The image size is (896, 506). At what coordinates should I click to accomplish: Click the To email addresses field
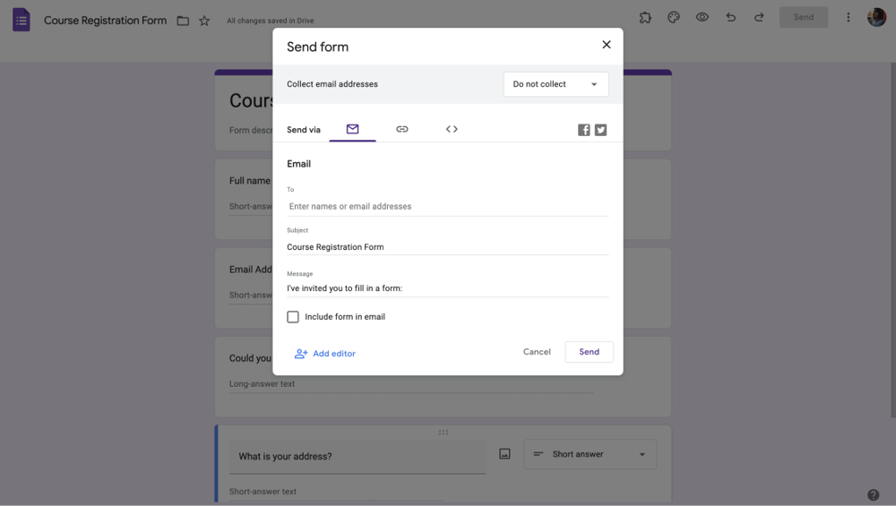tap(447, 206)
